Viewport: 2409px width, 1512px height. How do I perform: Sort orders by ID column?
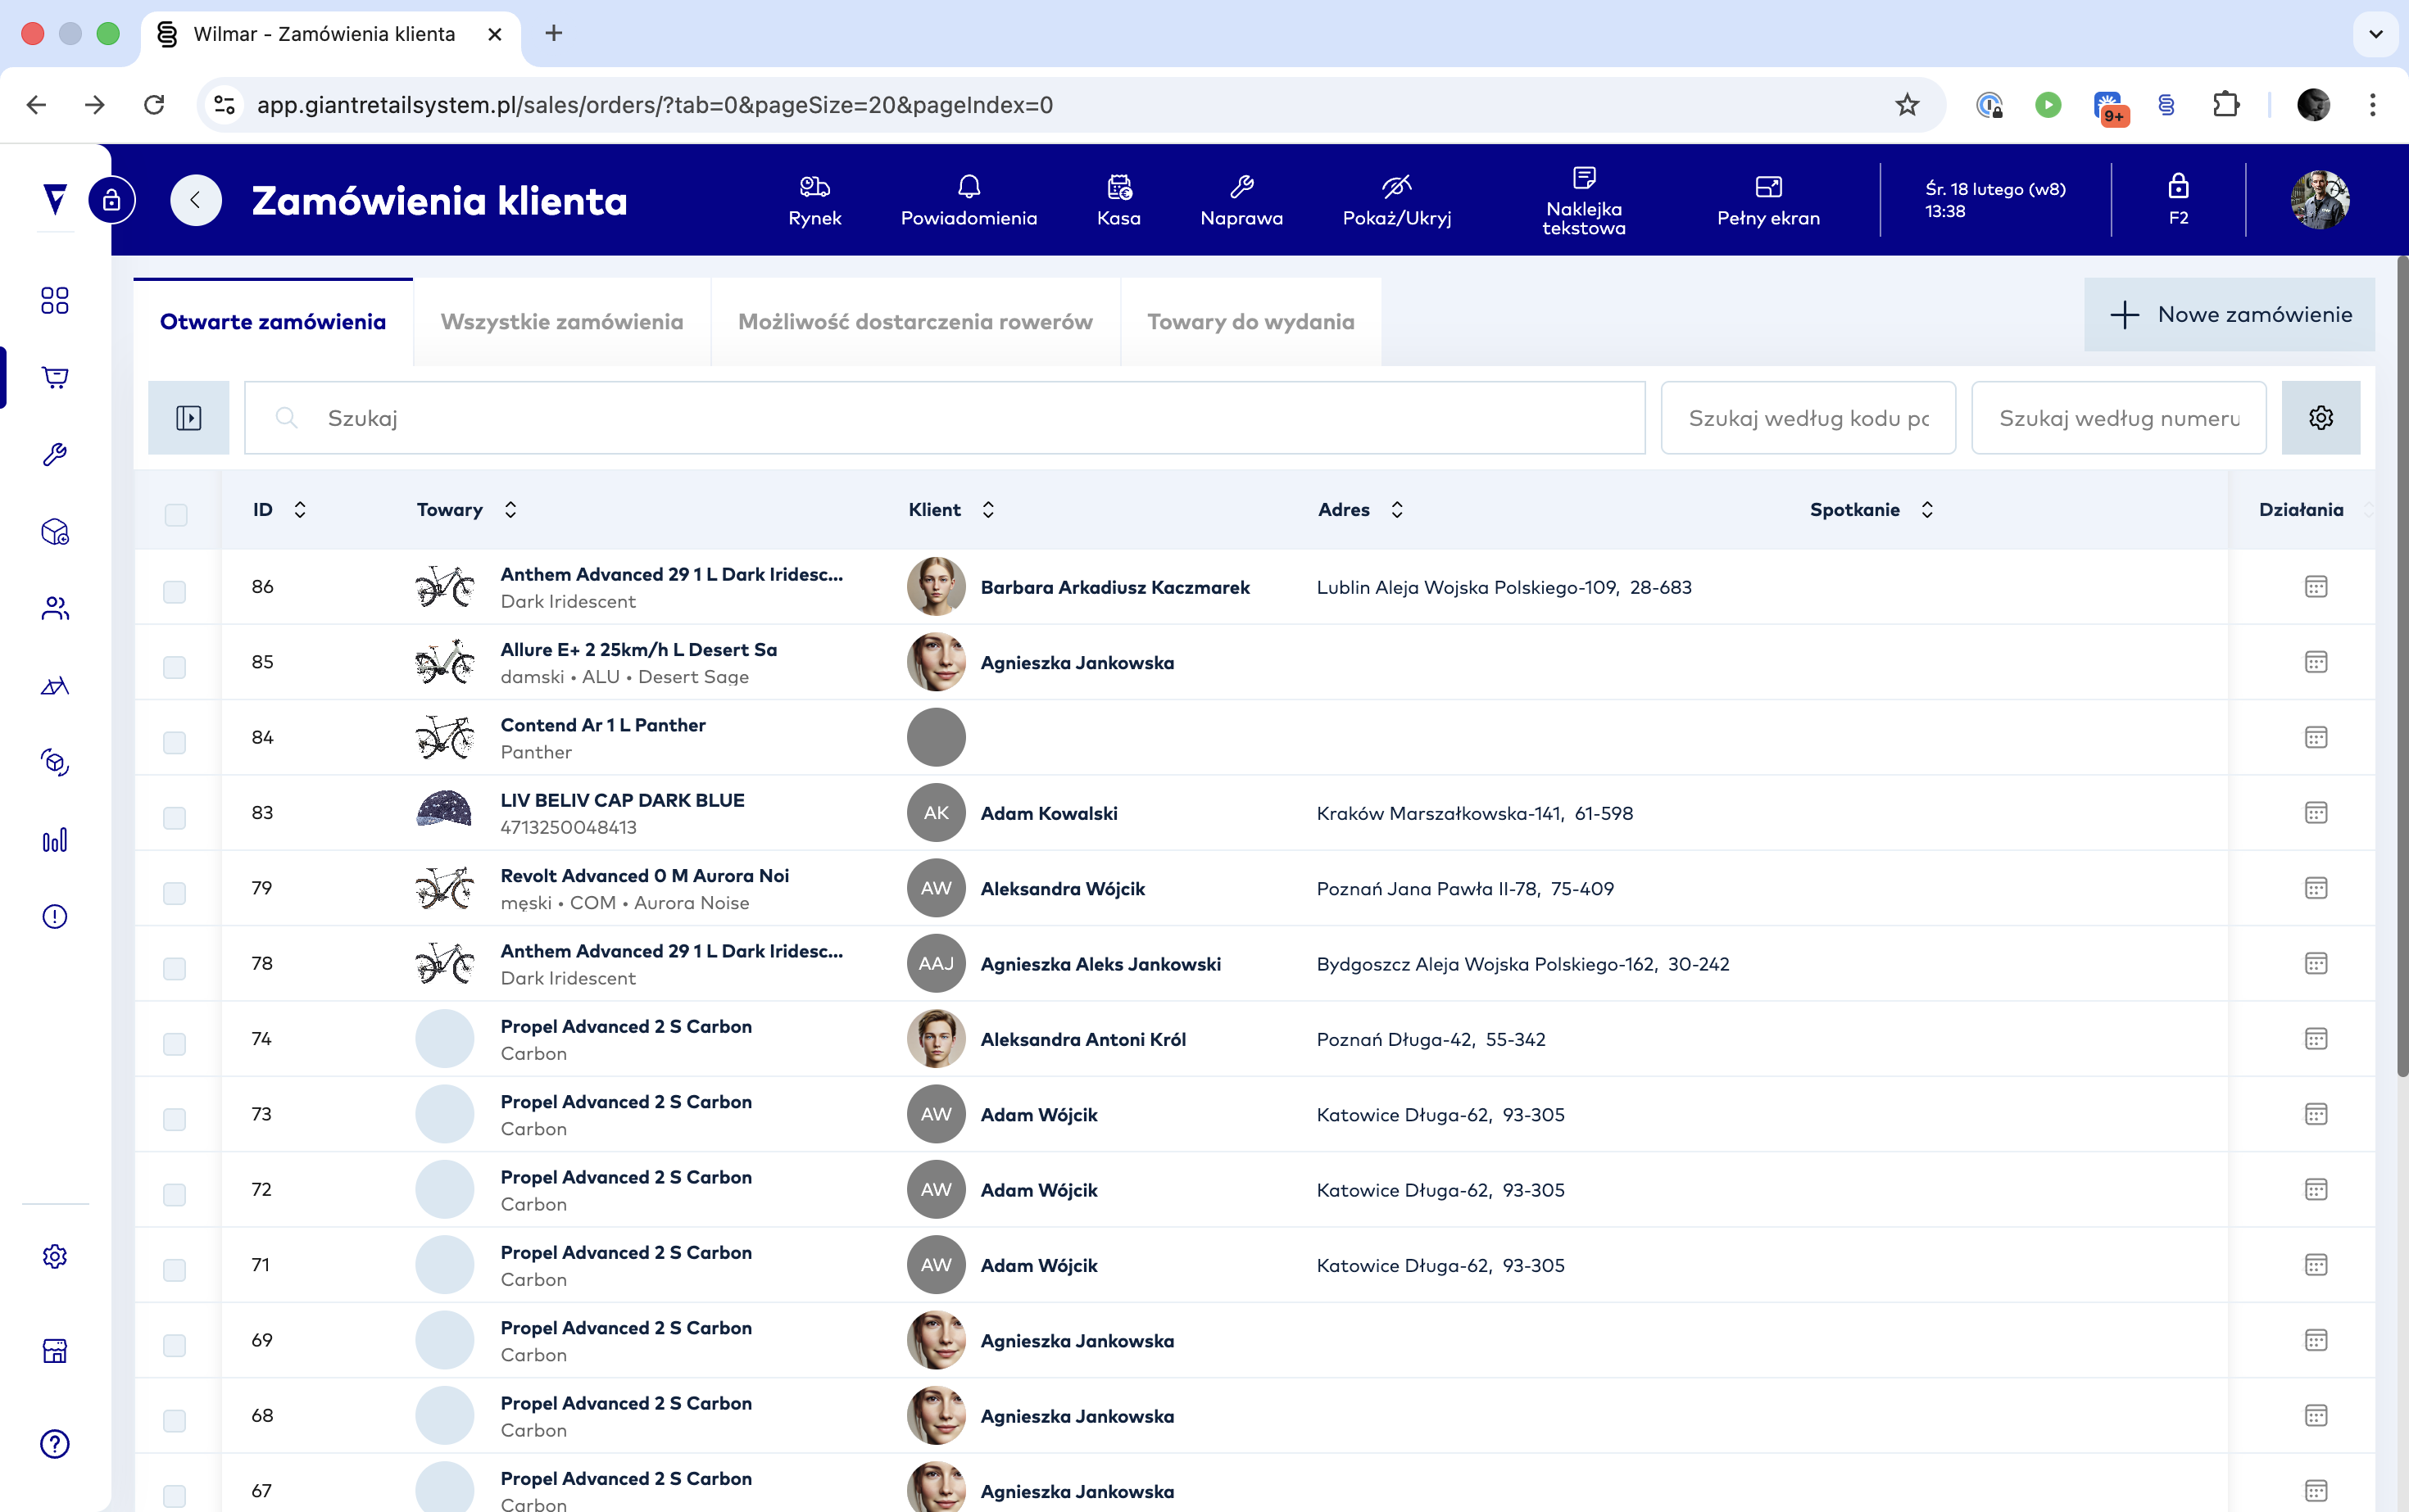click(x=298, y=510)
